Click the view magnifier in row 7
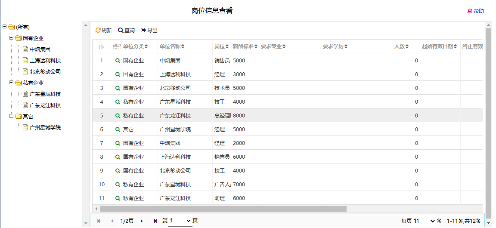This screenshot has height=228, width=496. click(x=118, y=143)
